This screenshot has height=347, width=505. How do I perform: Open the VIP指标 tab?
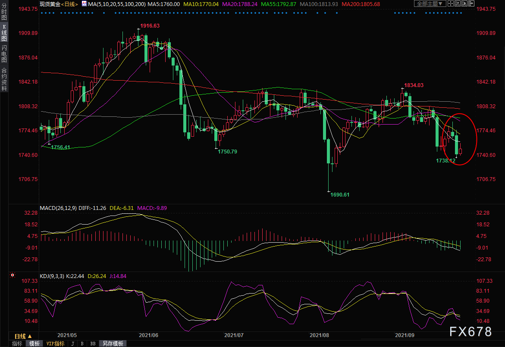(55, 344)
